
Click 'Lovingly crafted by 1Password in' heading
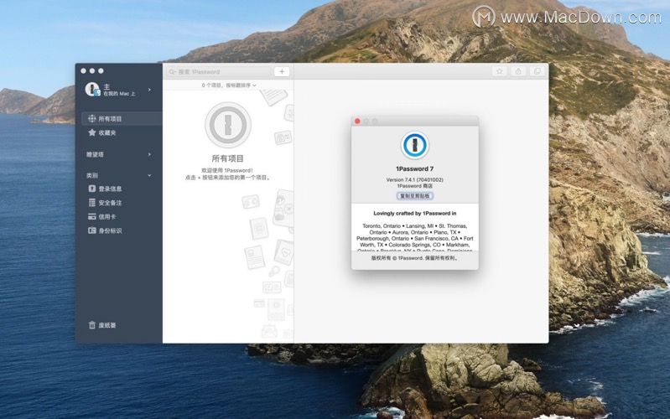point(414,213)
